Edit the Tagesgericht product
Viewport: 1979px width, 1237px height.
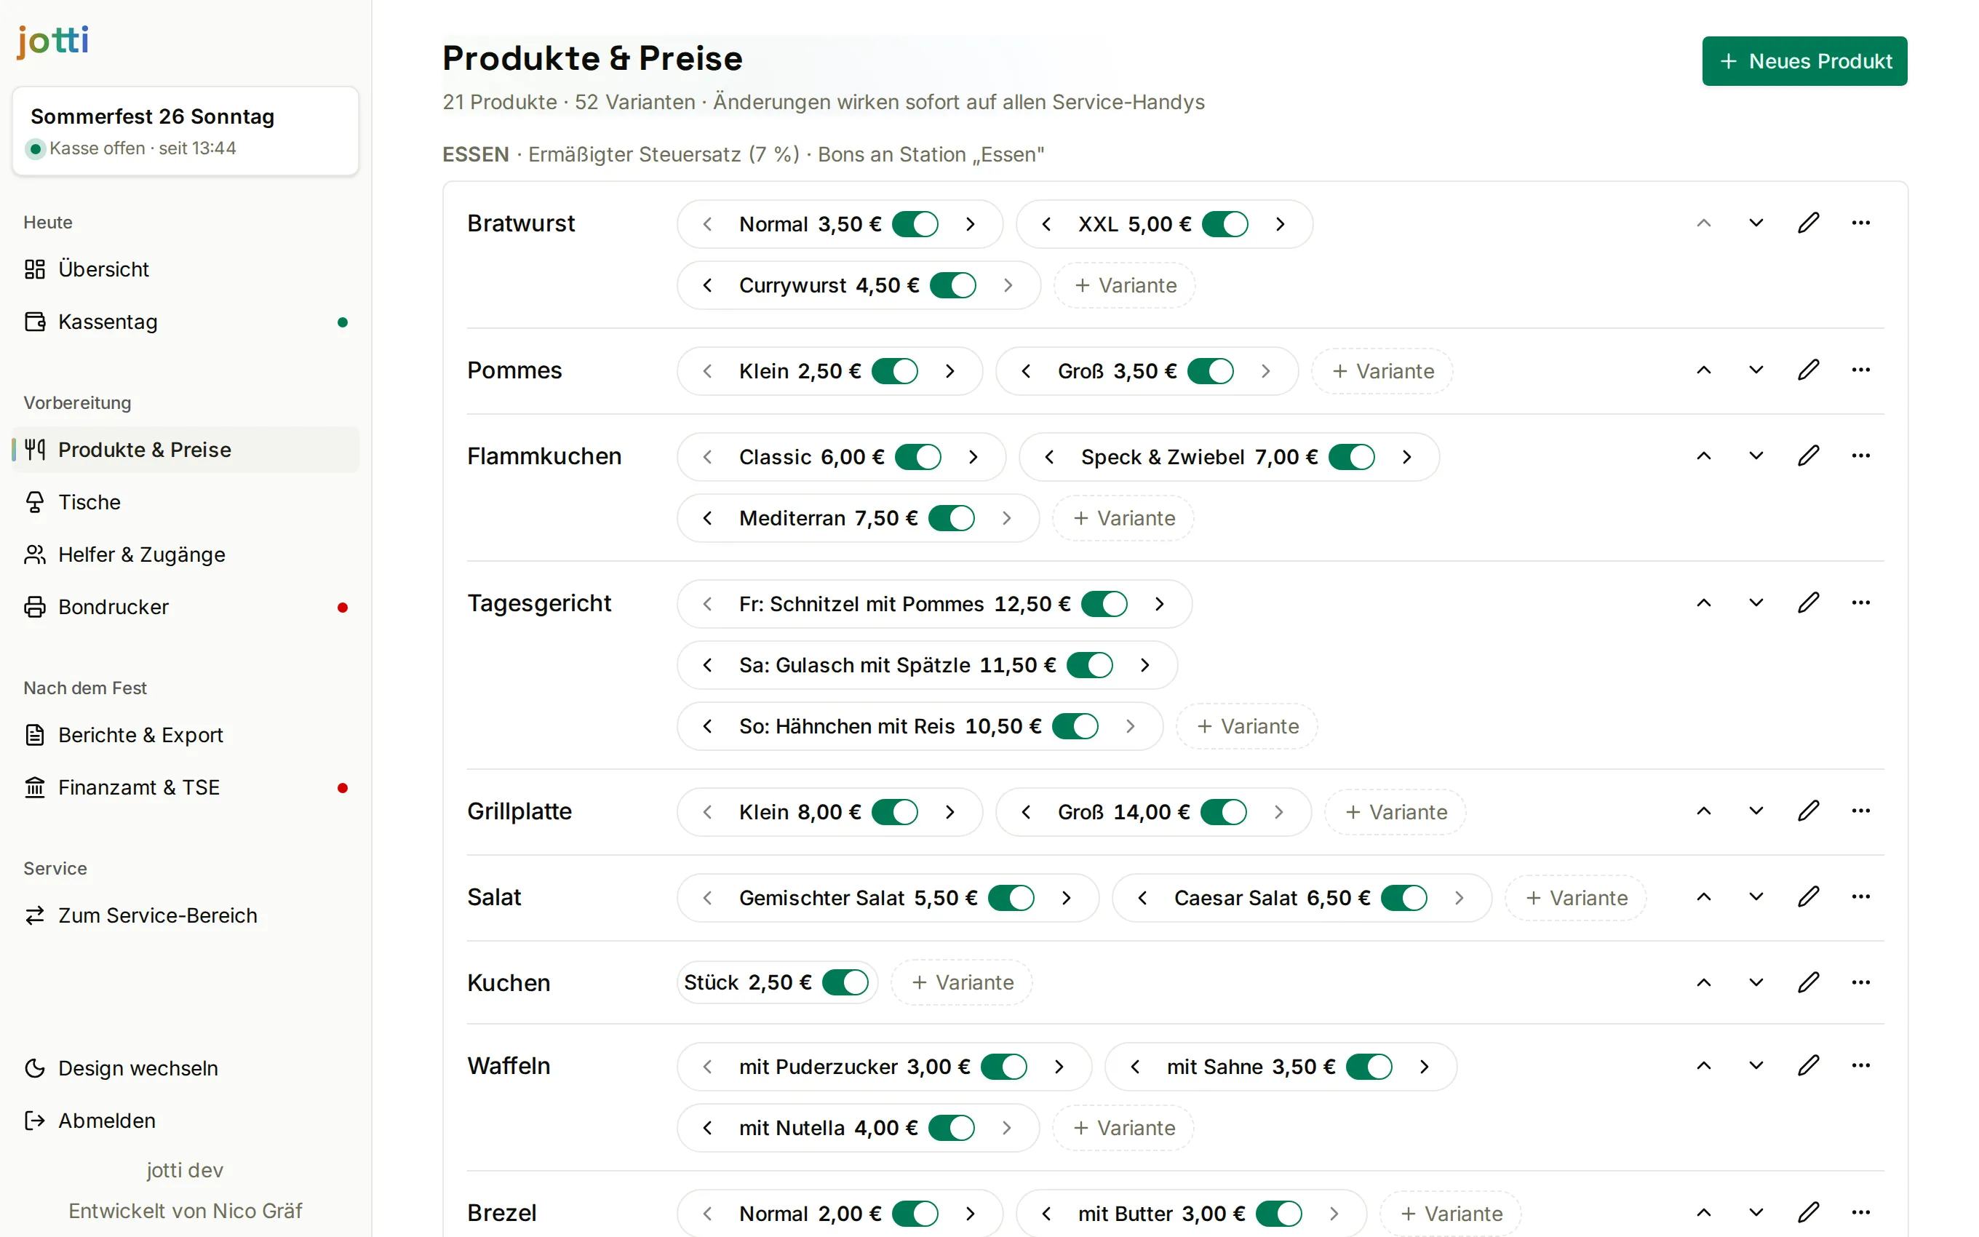tap(1808, 603)
